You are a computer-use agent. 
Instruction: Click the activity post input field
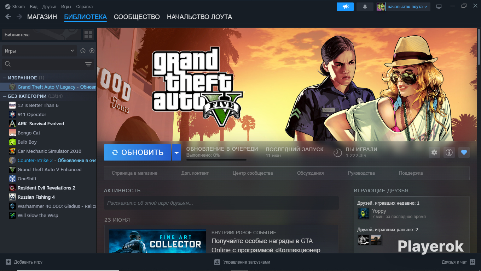[221, 203]
